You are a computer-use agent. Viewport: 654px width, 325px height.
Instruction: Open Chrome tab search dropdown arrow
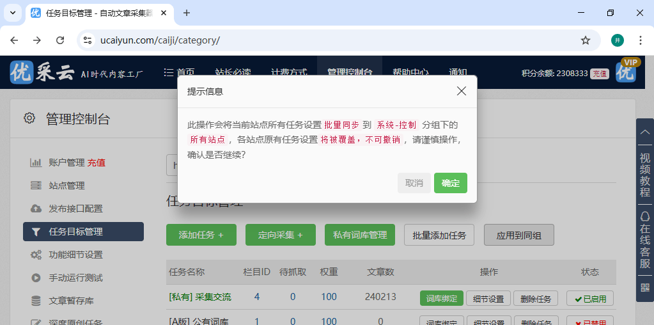pyautogui.click(x=13, y=13)
